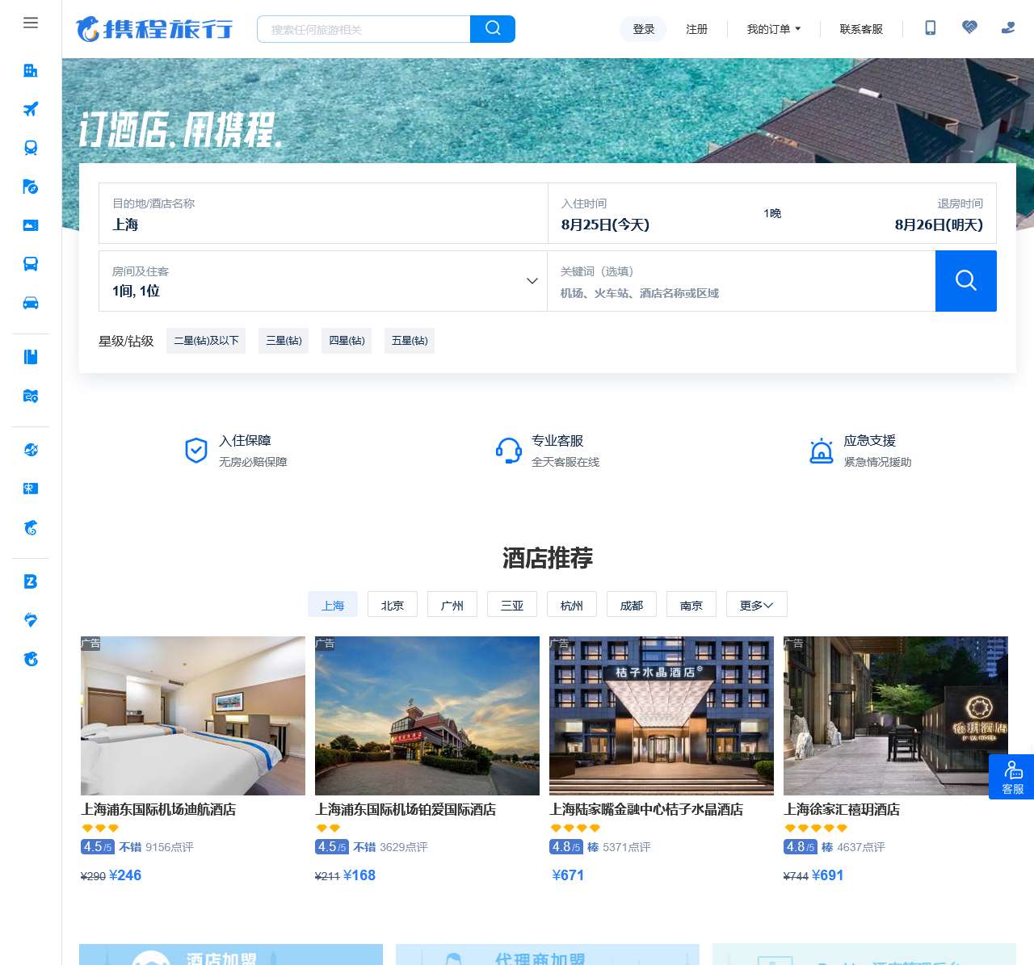Select the flight ticket icon in the sidebar
Screen dimensions: 1034x965
(31, 109)
